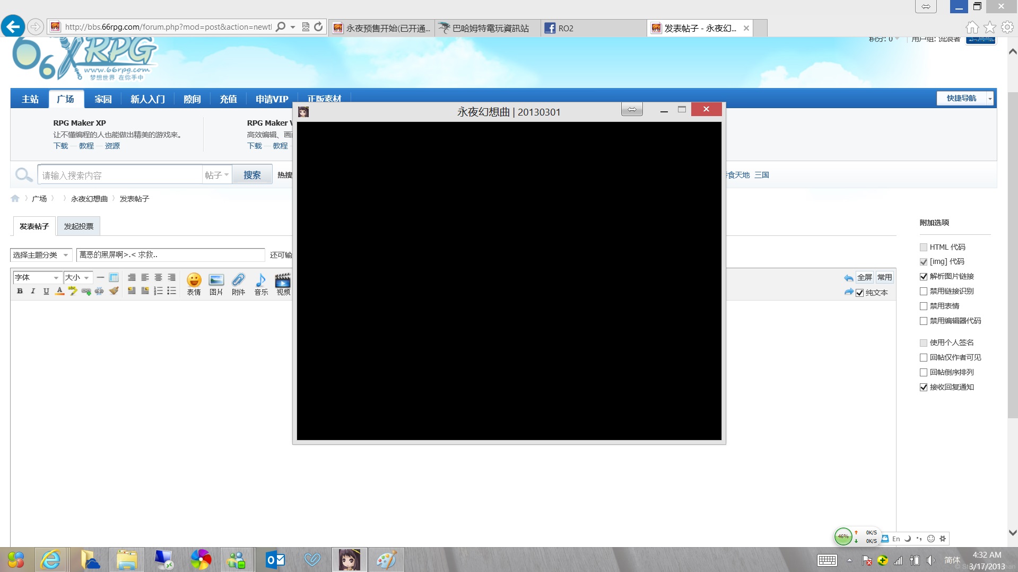Float the image left with text wrap

(132, 291)
